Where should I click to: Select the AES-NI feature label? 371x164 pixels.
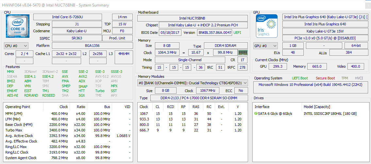pyautogui.click(x=12, y=95)
